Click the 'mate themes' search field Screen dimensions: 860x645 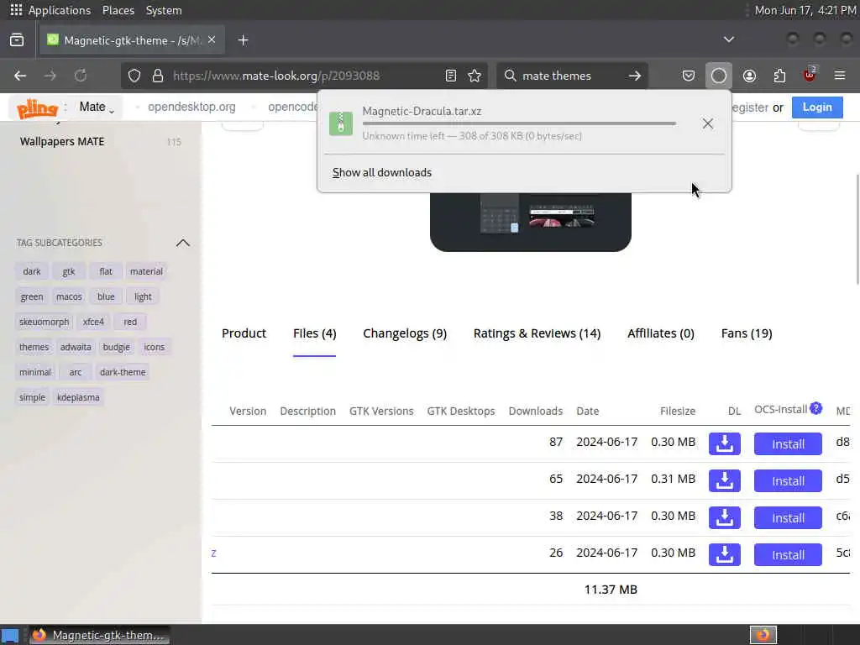coord(570,76)
